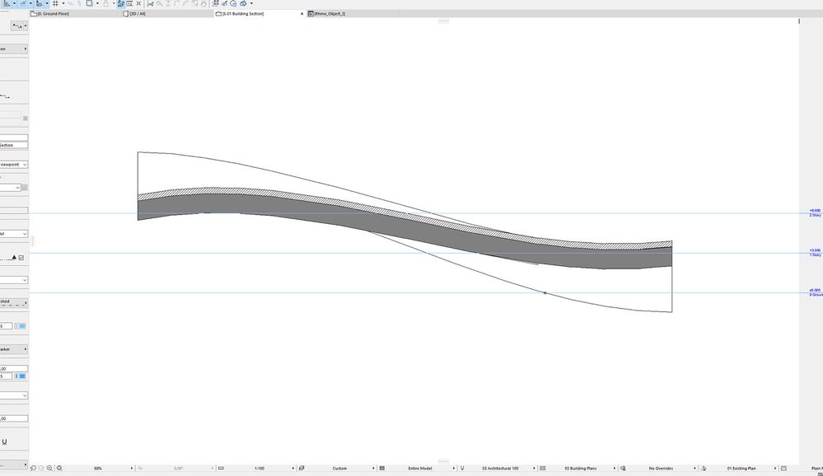Click fit-in-window magnifier icon
The width and height of the screenshot is (823, 476).
pos(59,468)
